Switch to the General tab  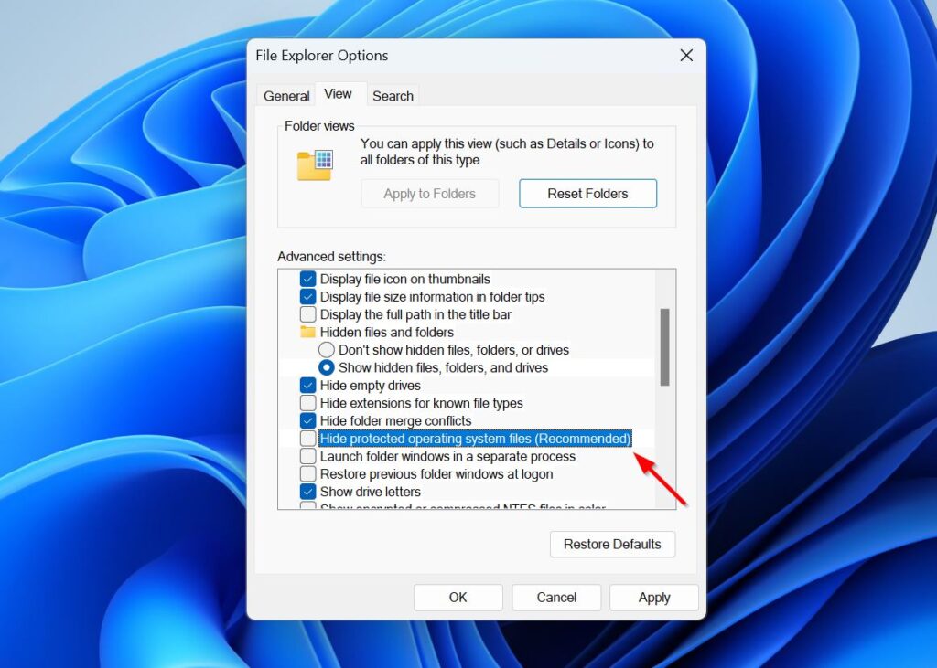coord(285,95)
